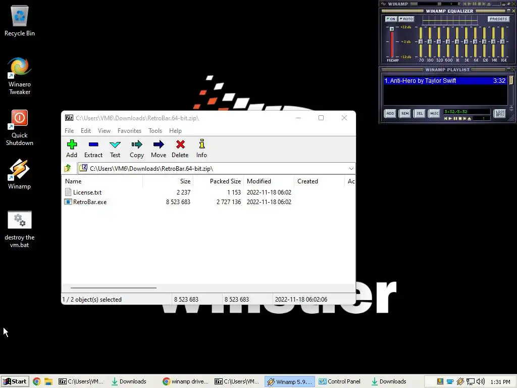The width and height of the screenshot is (517, 388).
Task: Open the playlist ADD menu
Action: [390, 114]
